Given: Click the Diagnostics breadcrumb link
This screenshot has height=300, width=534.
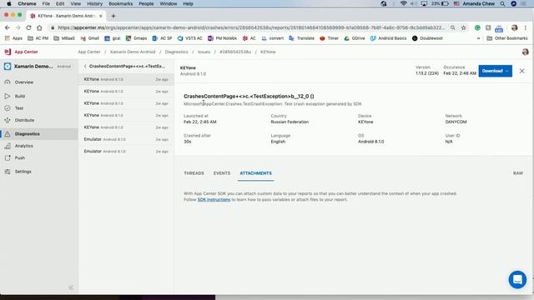Looking at the screenshot, I should (x=176, y=52).
